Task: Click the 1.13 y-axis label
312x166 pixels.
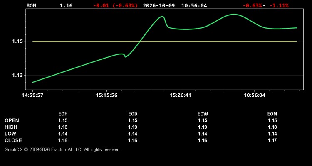Action: 18,76
